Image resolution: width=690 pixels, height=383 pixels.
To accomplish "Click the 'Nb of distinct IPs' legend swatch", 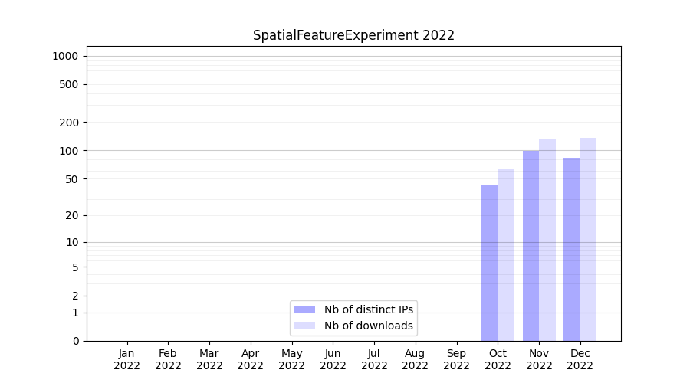I will (304, 309).
